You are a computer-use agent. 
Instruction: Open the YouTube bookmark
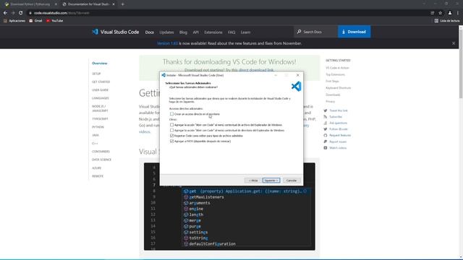coord(55,21)
